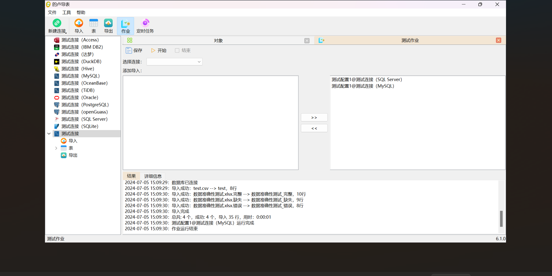The height and width of the screenshot is (276, 552).
Task: Click the 开始 start play icon
Action: coord(153,50)
